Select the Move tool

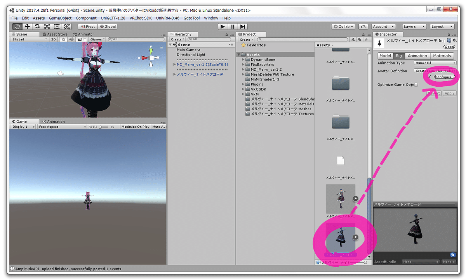(27, 26)
